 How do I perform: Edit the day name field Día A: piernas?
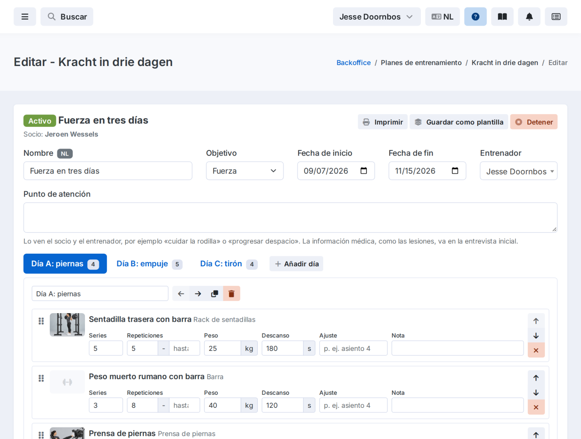point(100,294)
